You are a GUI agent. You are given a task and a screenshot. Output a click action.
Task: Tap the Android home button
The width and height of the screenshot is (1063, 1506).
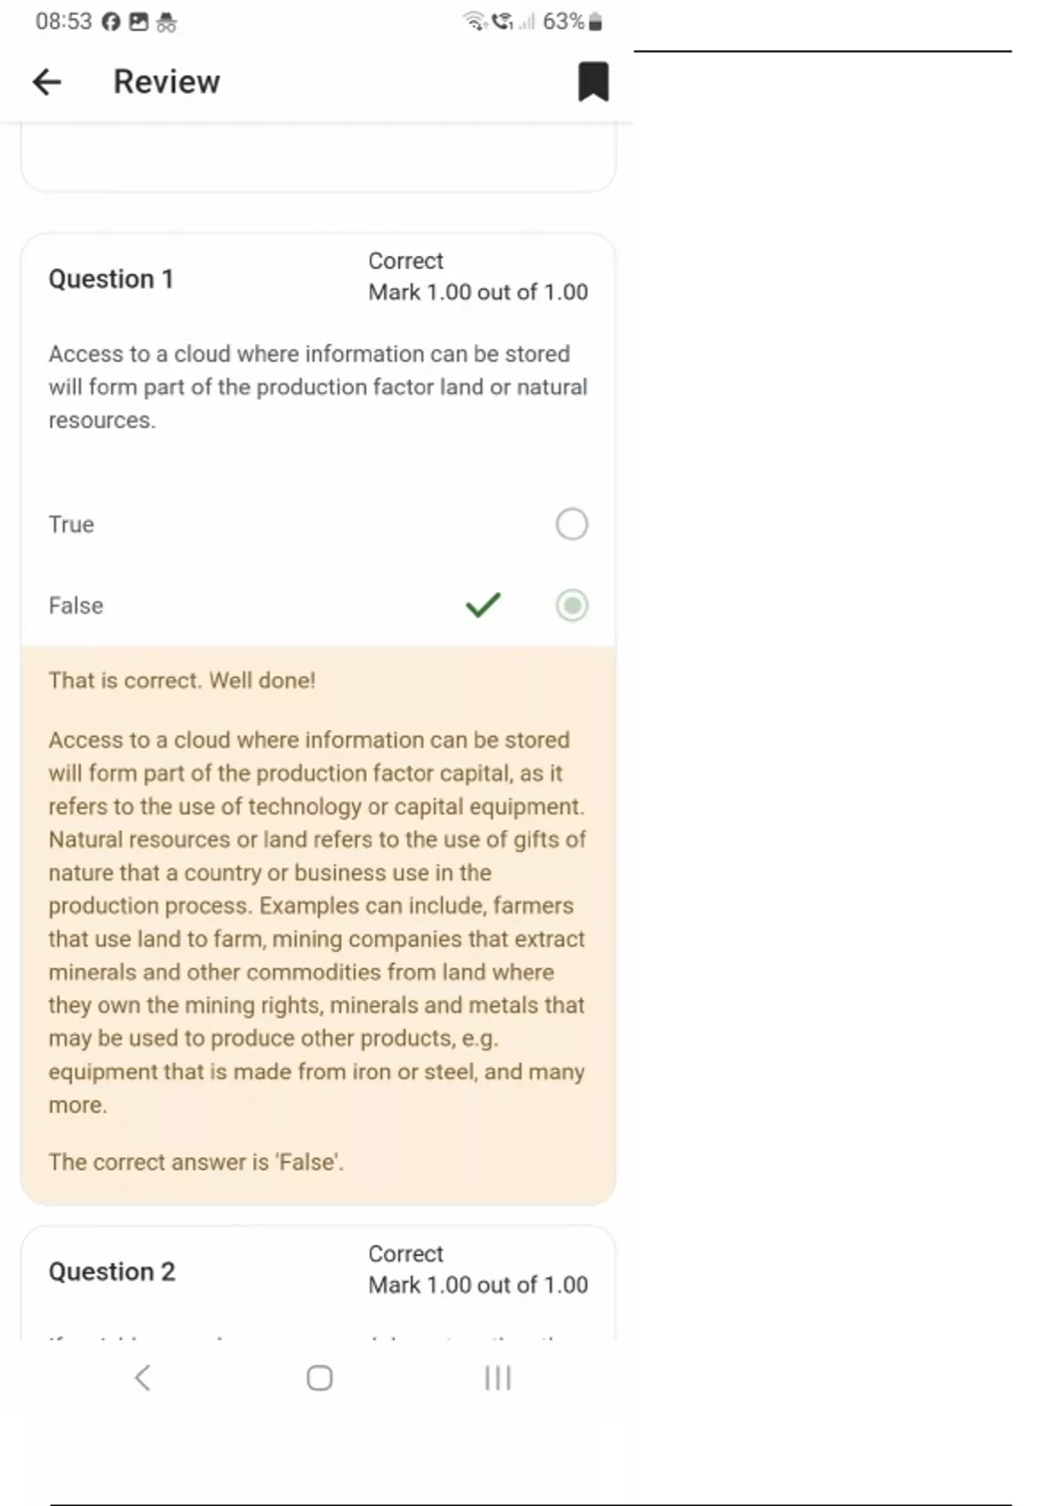pyautogui.click(x=319, y=1378)
